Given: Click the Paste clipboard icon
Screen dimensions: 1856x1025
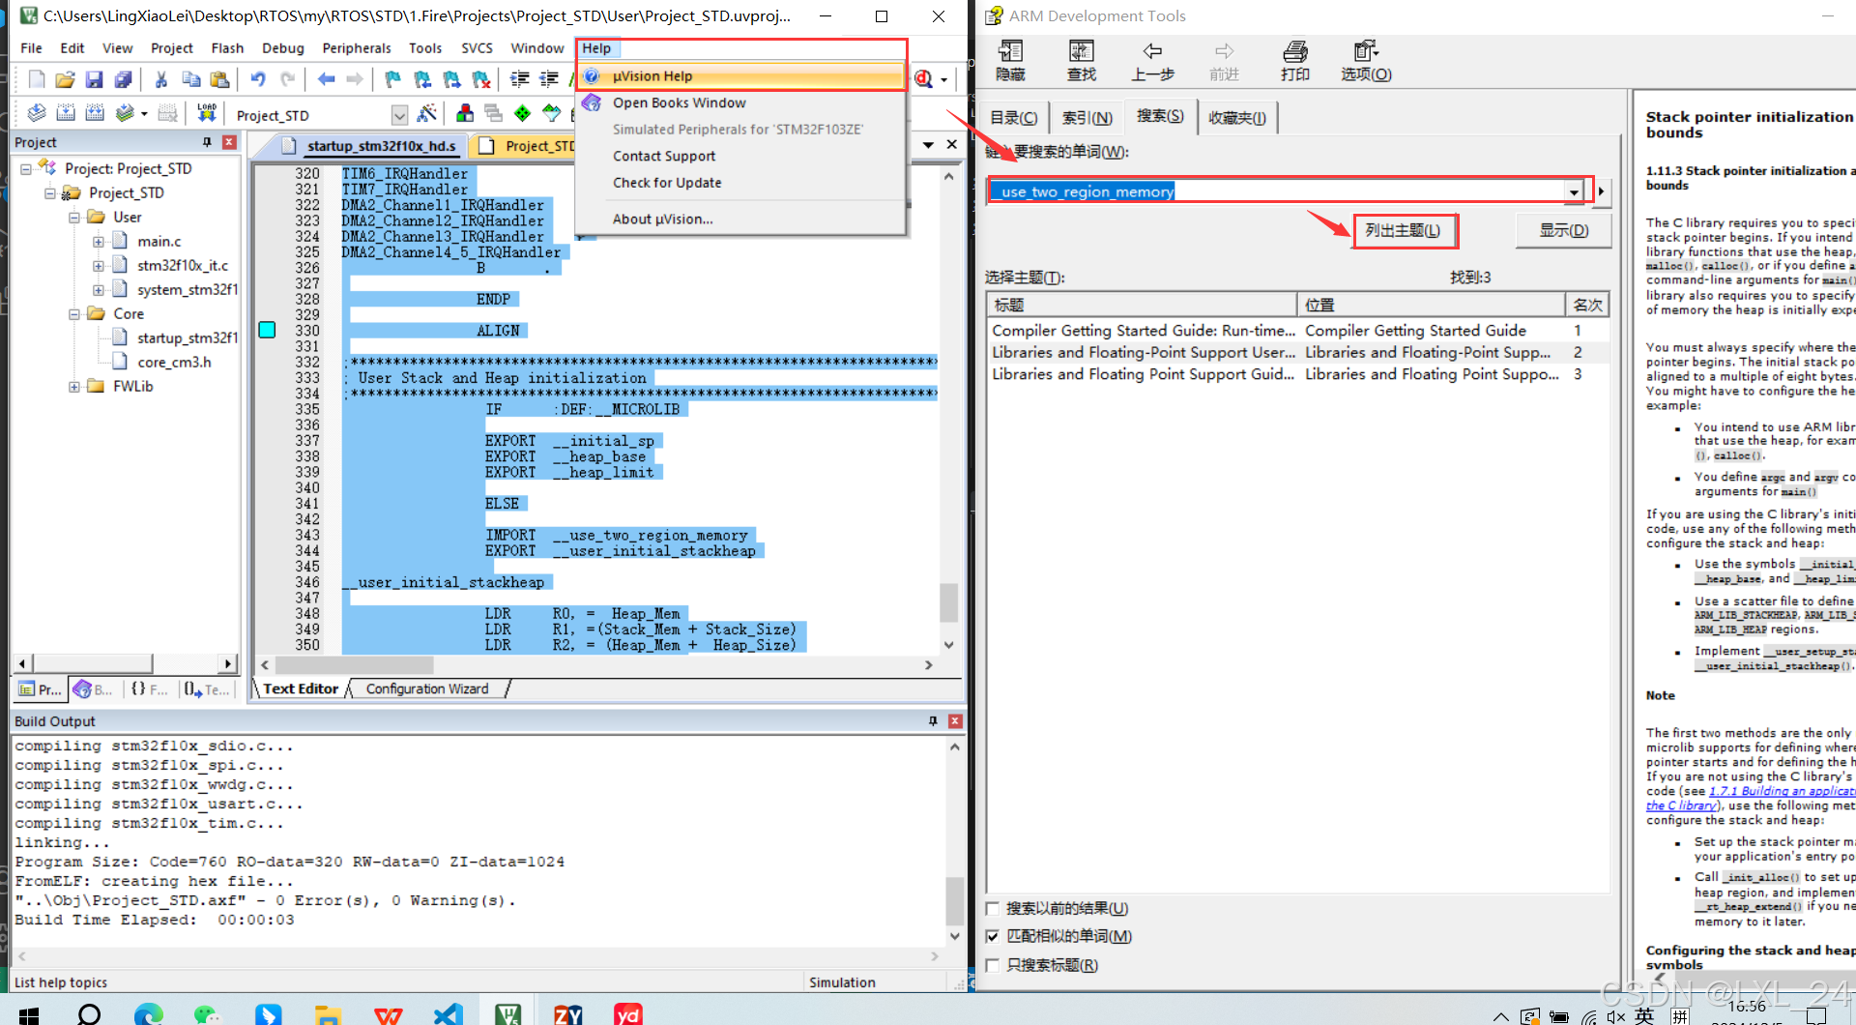Looking at the screenshot, I should click(x=219, y=79).
